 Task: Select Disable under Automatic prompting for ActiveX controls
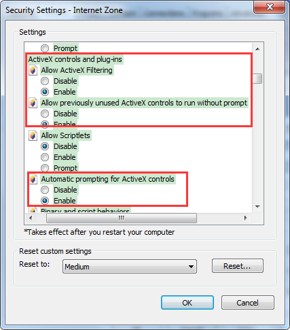pyautogui.click(x=45, y=190)
